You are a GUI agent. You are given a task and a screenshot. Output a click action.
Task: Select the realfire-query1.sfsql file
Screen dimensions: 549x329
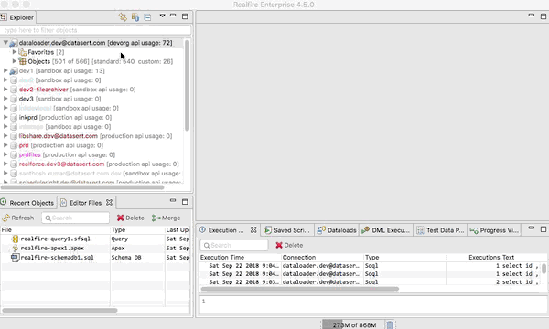tap(55, 239)
